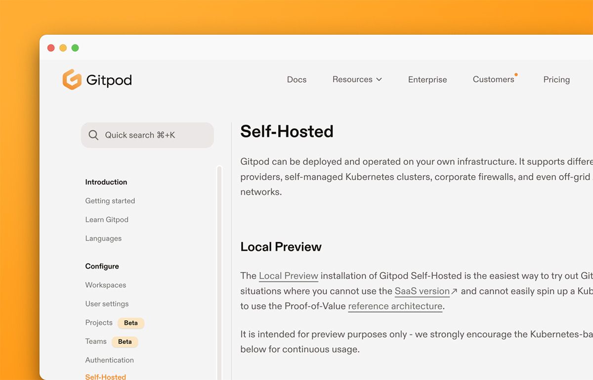
Task: Click the Beta badge next to Teams
Action: [x=125, y=342]
